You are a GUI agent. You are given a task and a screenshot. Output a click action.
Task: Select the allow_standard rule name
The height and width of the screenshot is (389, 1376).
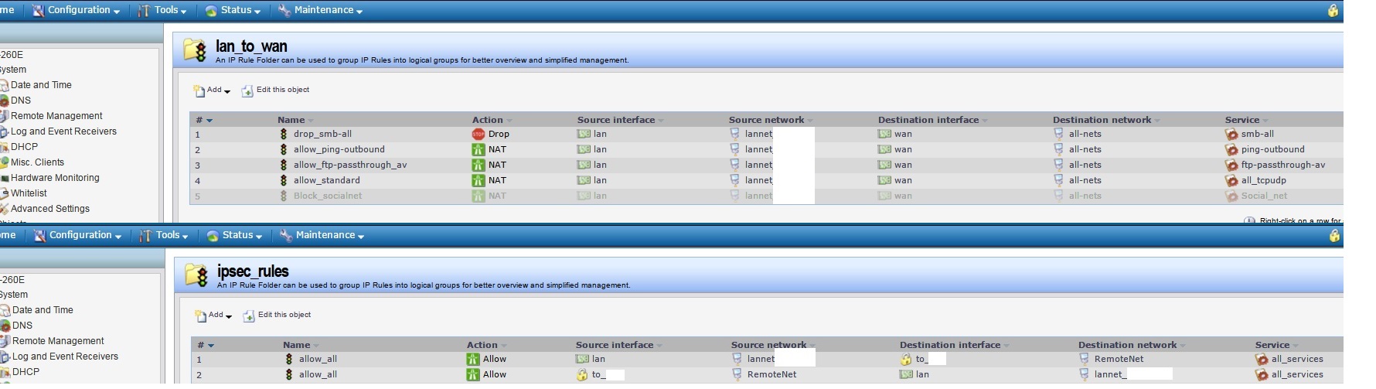(x=326, y=181)
